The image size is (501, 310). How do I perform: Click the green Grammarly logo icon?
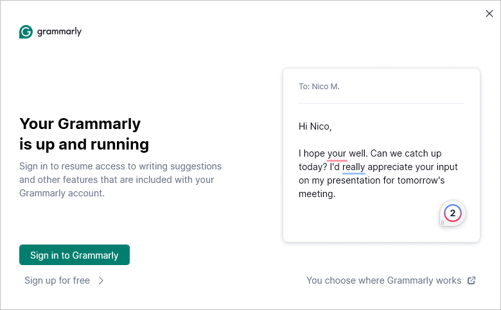point(26,32)
